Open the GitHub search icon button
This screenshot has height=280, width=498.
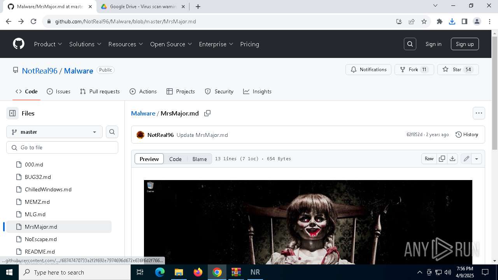click(x=410, y=44)
